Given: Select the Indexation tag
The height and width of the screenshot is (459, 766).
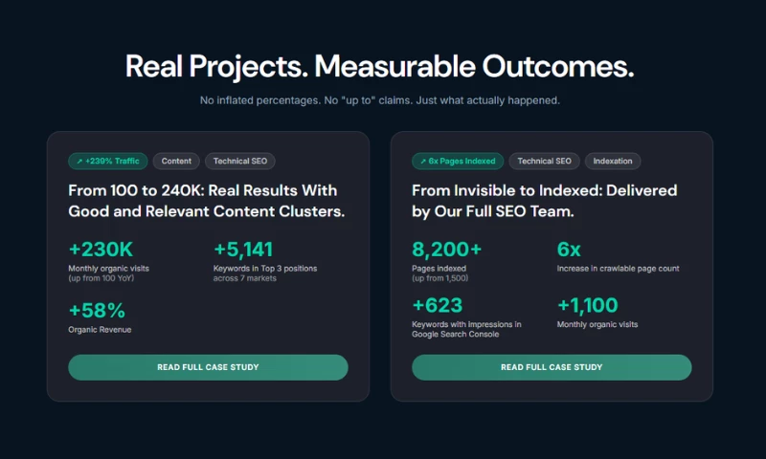Looking at the screenshot, I should (613, 162).
